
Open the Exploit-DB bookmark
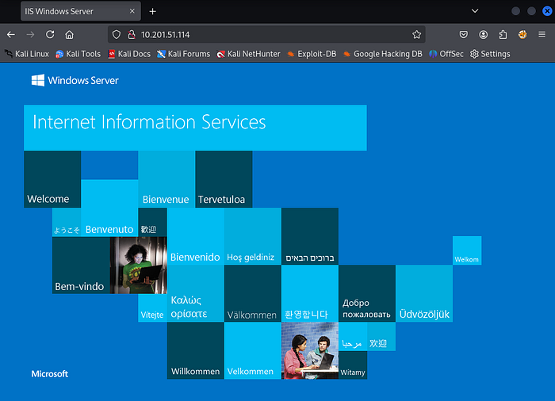tap(312, 54)
